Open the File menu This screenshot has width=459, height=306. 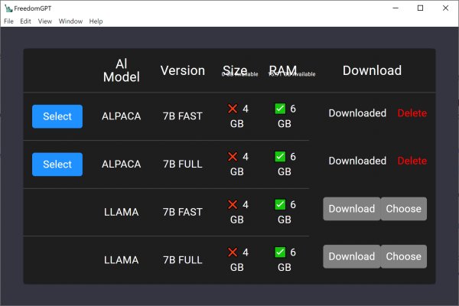(x=9, y=21)
